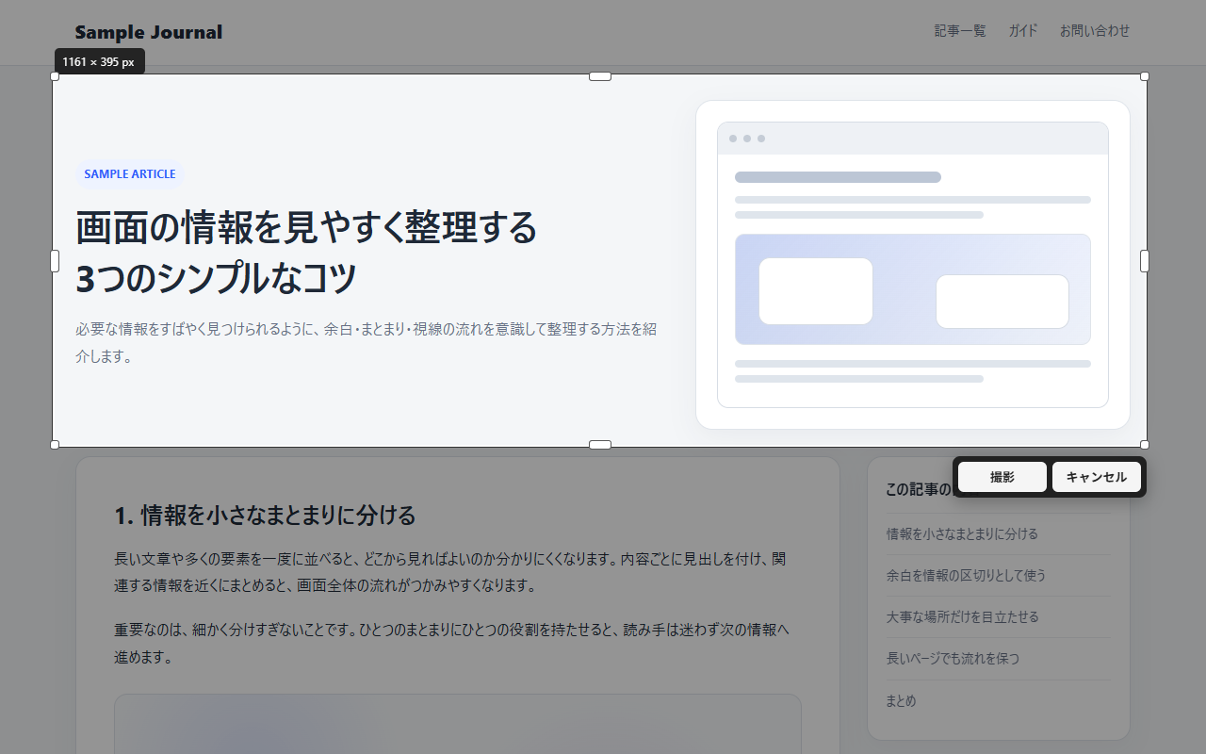Click the intro paragraph starting 必要な情報をすばやく
Viewport: 1206px width, 754px height.
click(367, 343)
